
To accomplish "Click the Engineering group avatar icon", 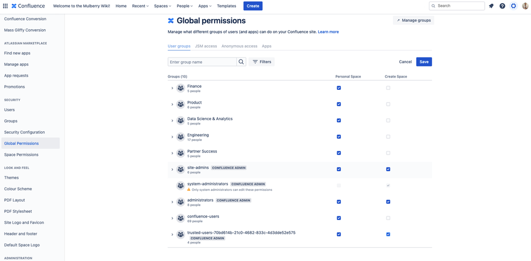I will 181,137.
